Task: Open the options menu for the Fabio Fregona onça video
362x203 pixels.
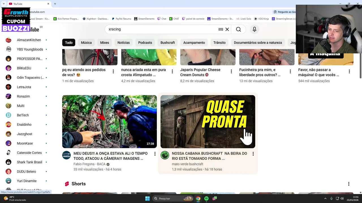Action: [x=155, y=154]
